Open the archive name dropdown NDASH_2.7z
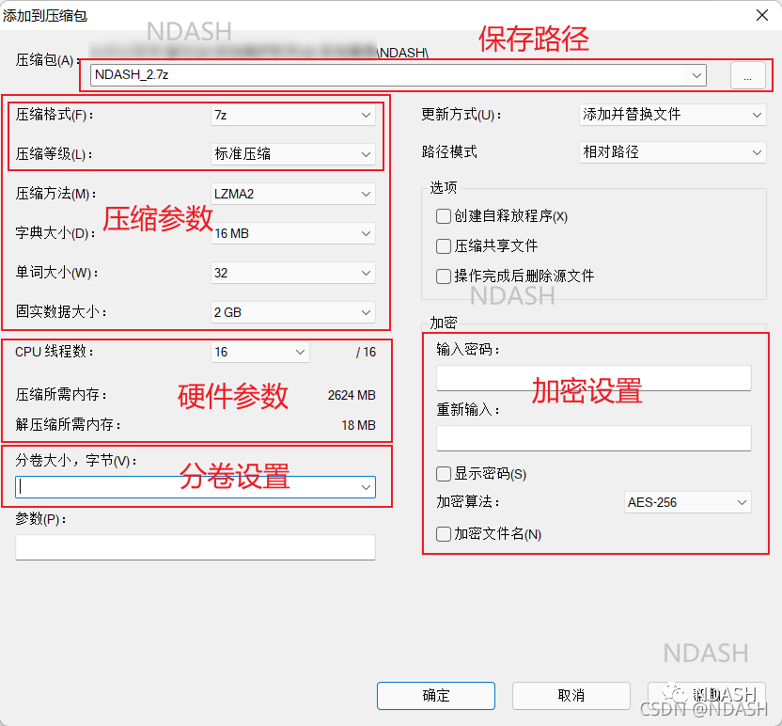Viewport: 782px width, 726px height. 696,75
